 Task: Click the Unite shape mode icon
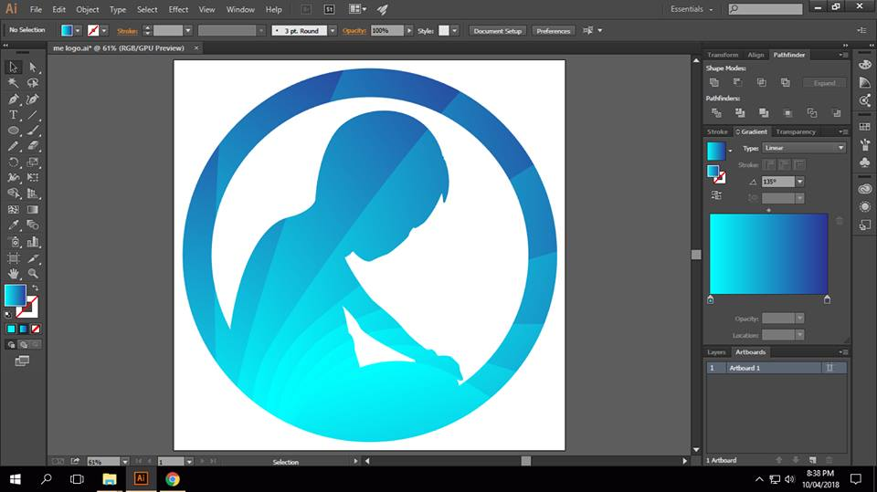[x=715, y=82]
